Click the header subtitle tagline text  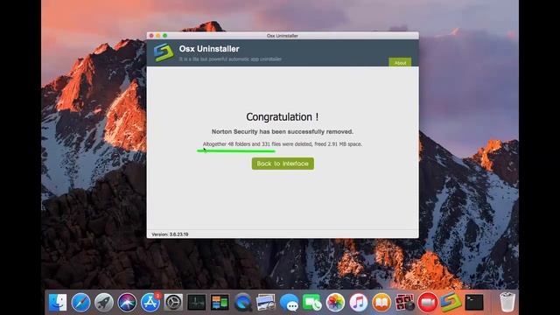[x=230, y=59]
